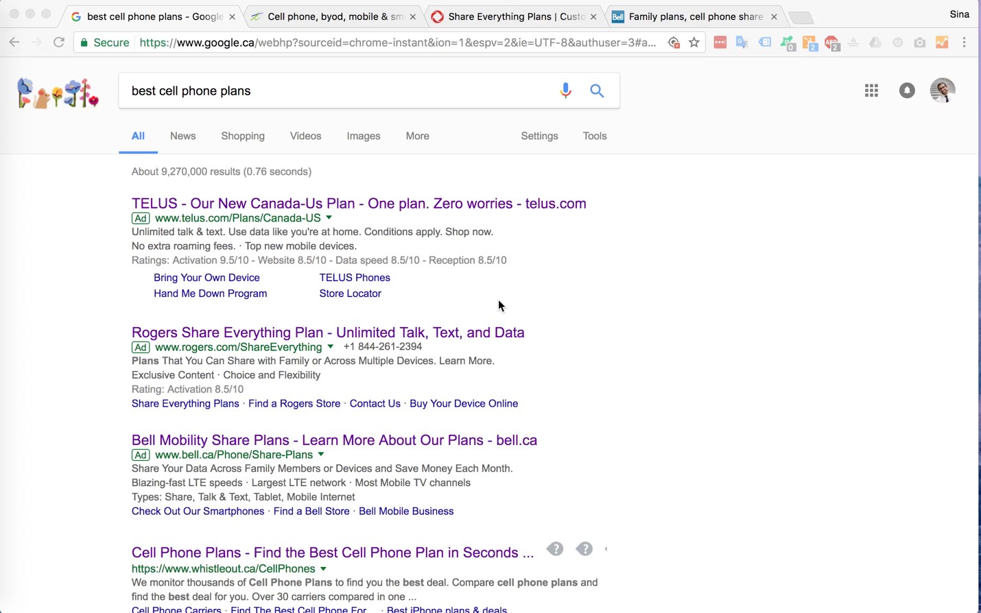Click the Chrome address bar URL
The height and width of the screenshot is (613, 981).
pyautogui.click(x=398, y=43)
